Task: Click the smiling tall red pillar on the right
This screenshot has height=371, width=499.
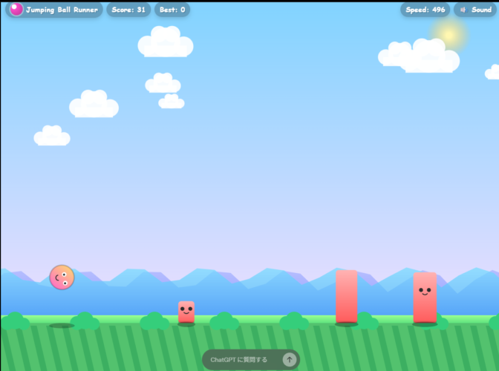Action: (x=425, y=297)
